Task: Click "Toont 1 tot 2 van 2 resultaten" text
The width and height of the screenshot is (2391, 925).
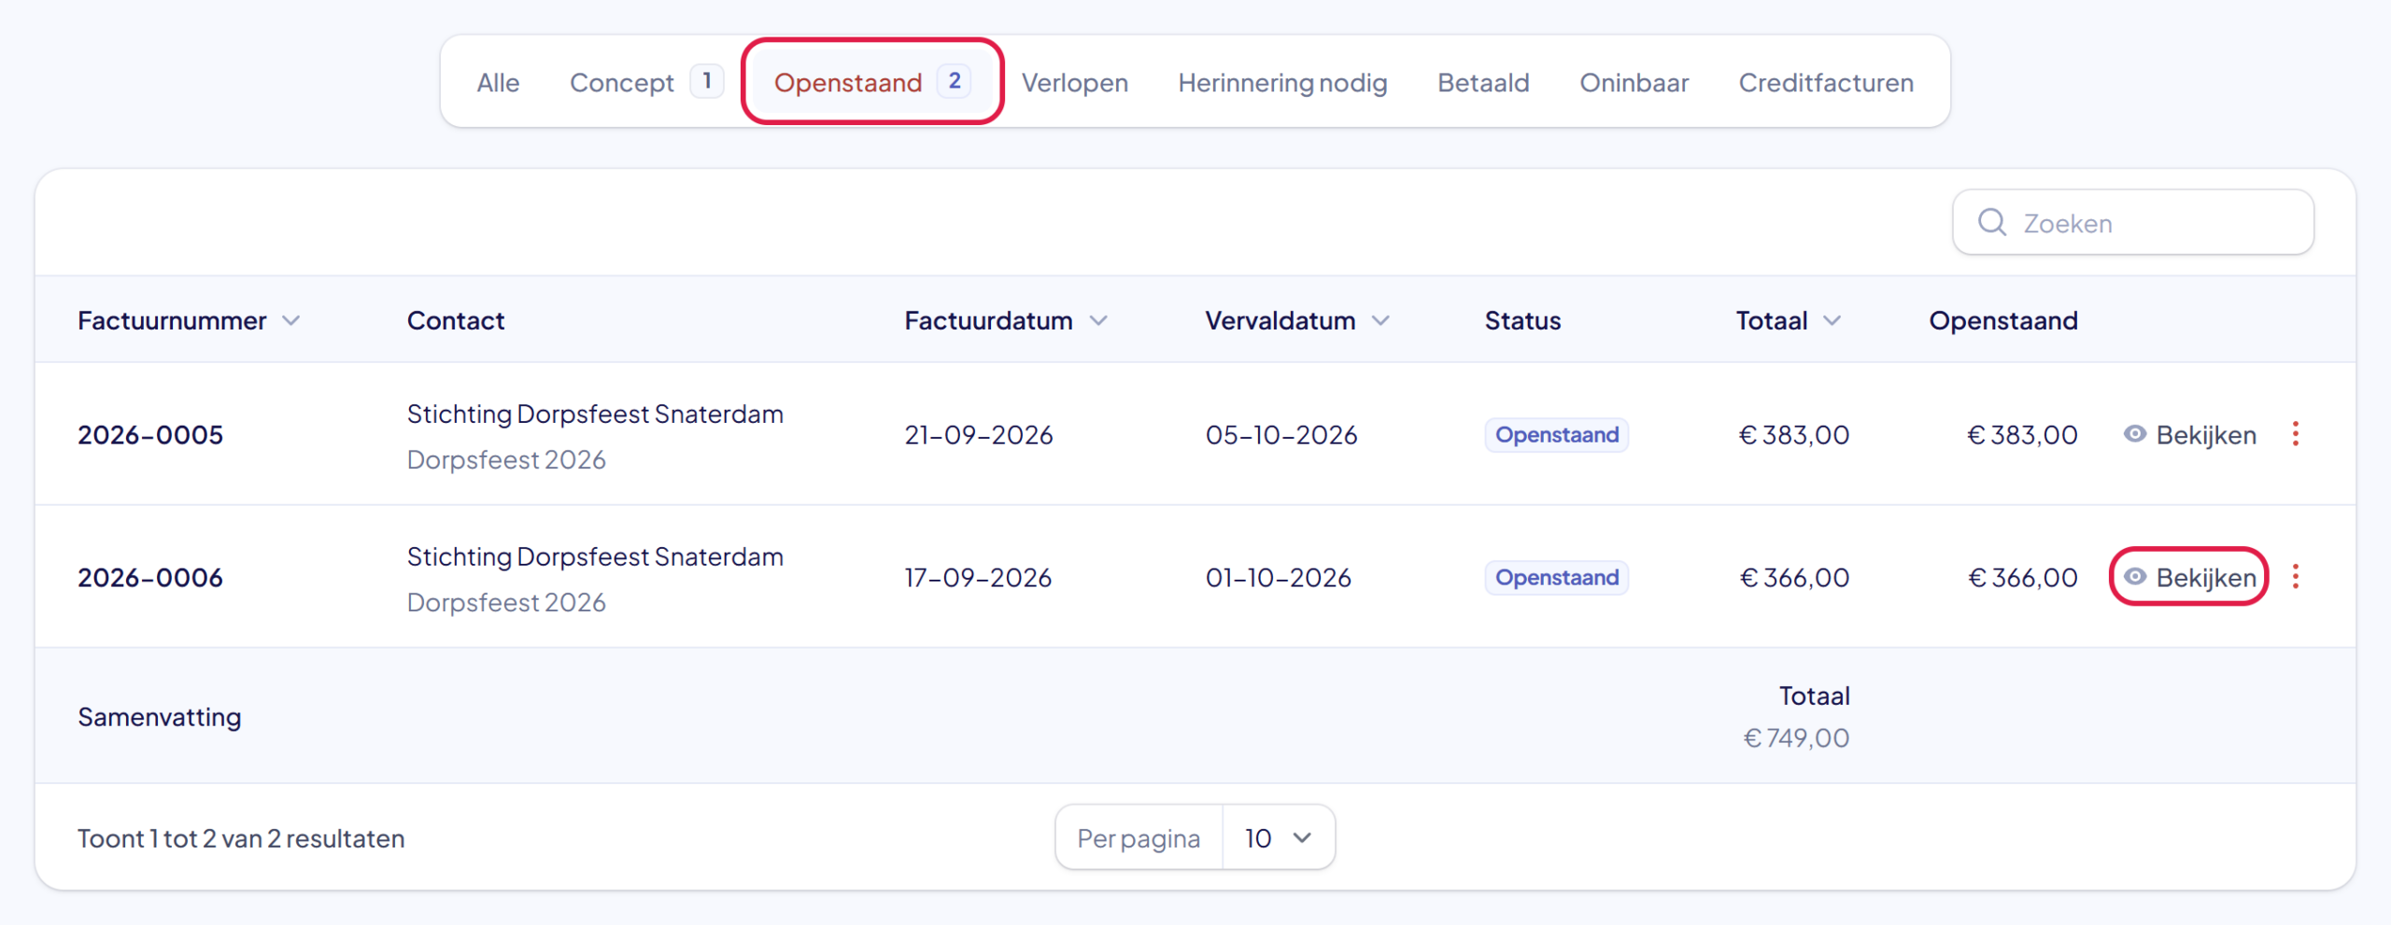Action: click(x=241, y=838)
